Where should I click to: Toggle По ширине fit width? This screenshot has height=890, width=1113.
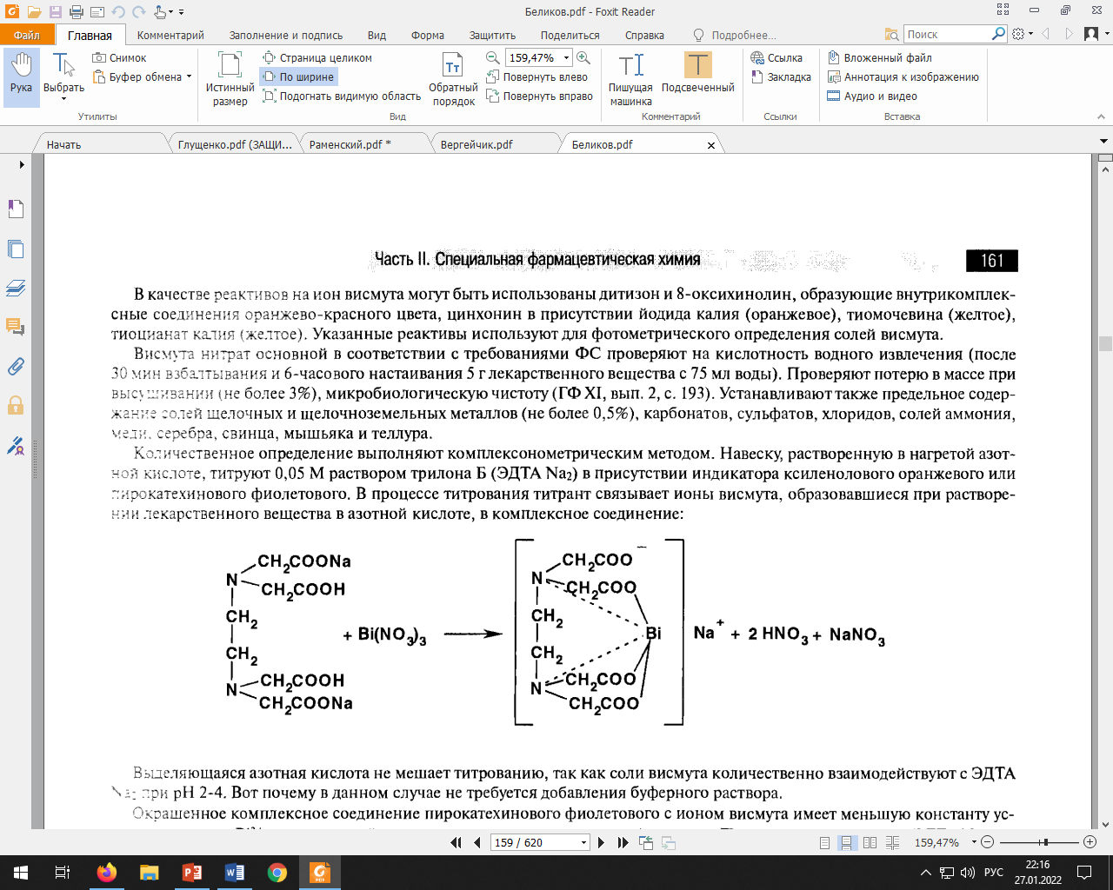298,77
